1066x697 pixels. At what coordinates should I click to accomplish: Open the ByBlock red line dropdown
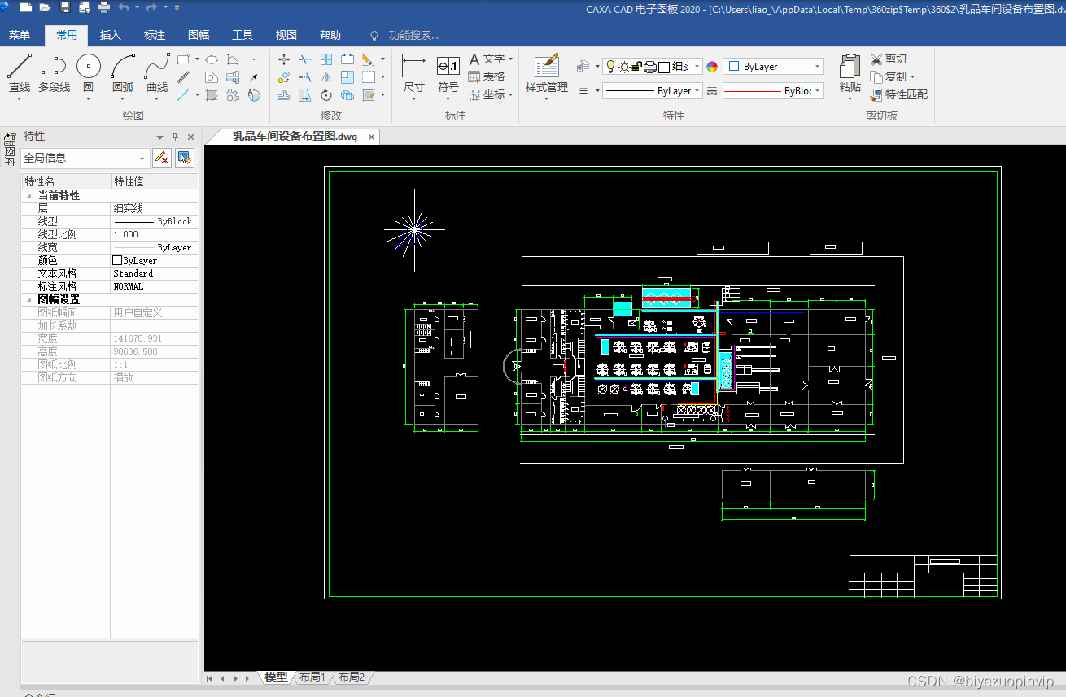coord(817,91)
